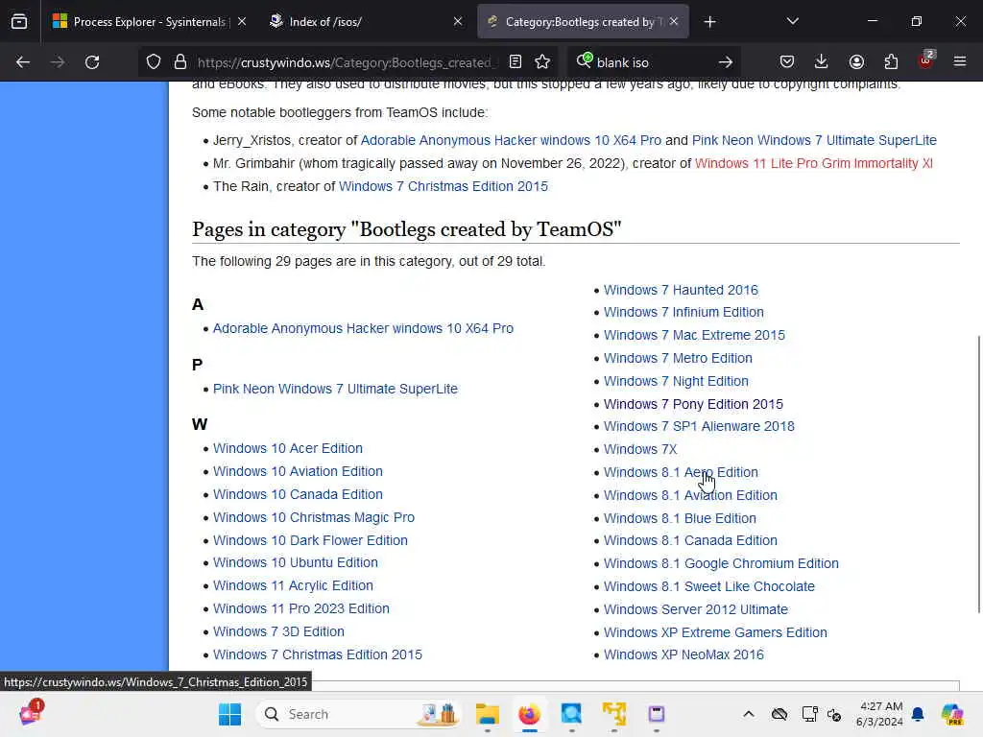Bookmark this page with the star icon
The width and height of the screenshot is (983, 737).
(543, 62)
